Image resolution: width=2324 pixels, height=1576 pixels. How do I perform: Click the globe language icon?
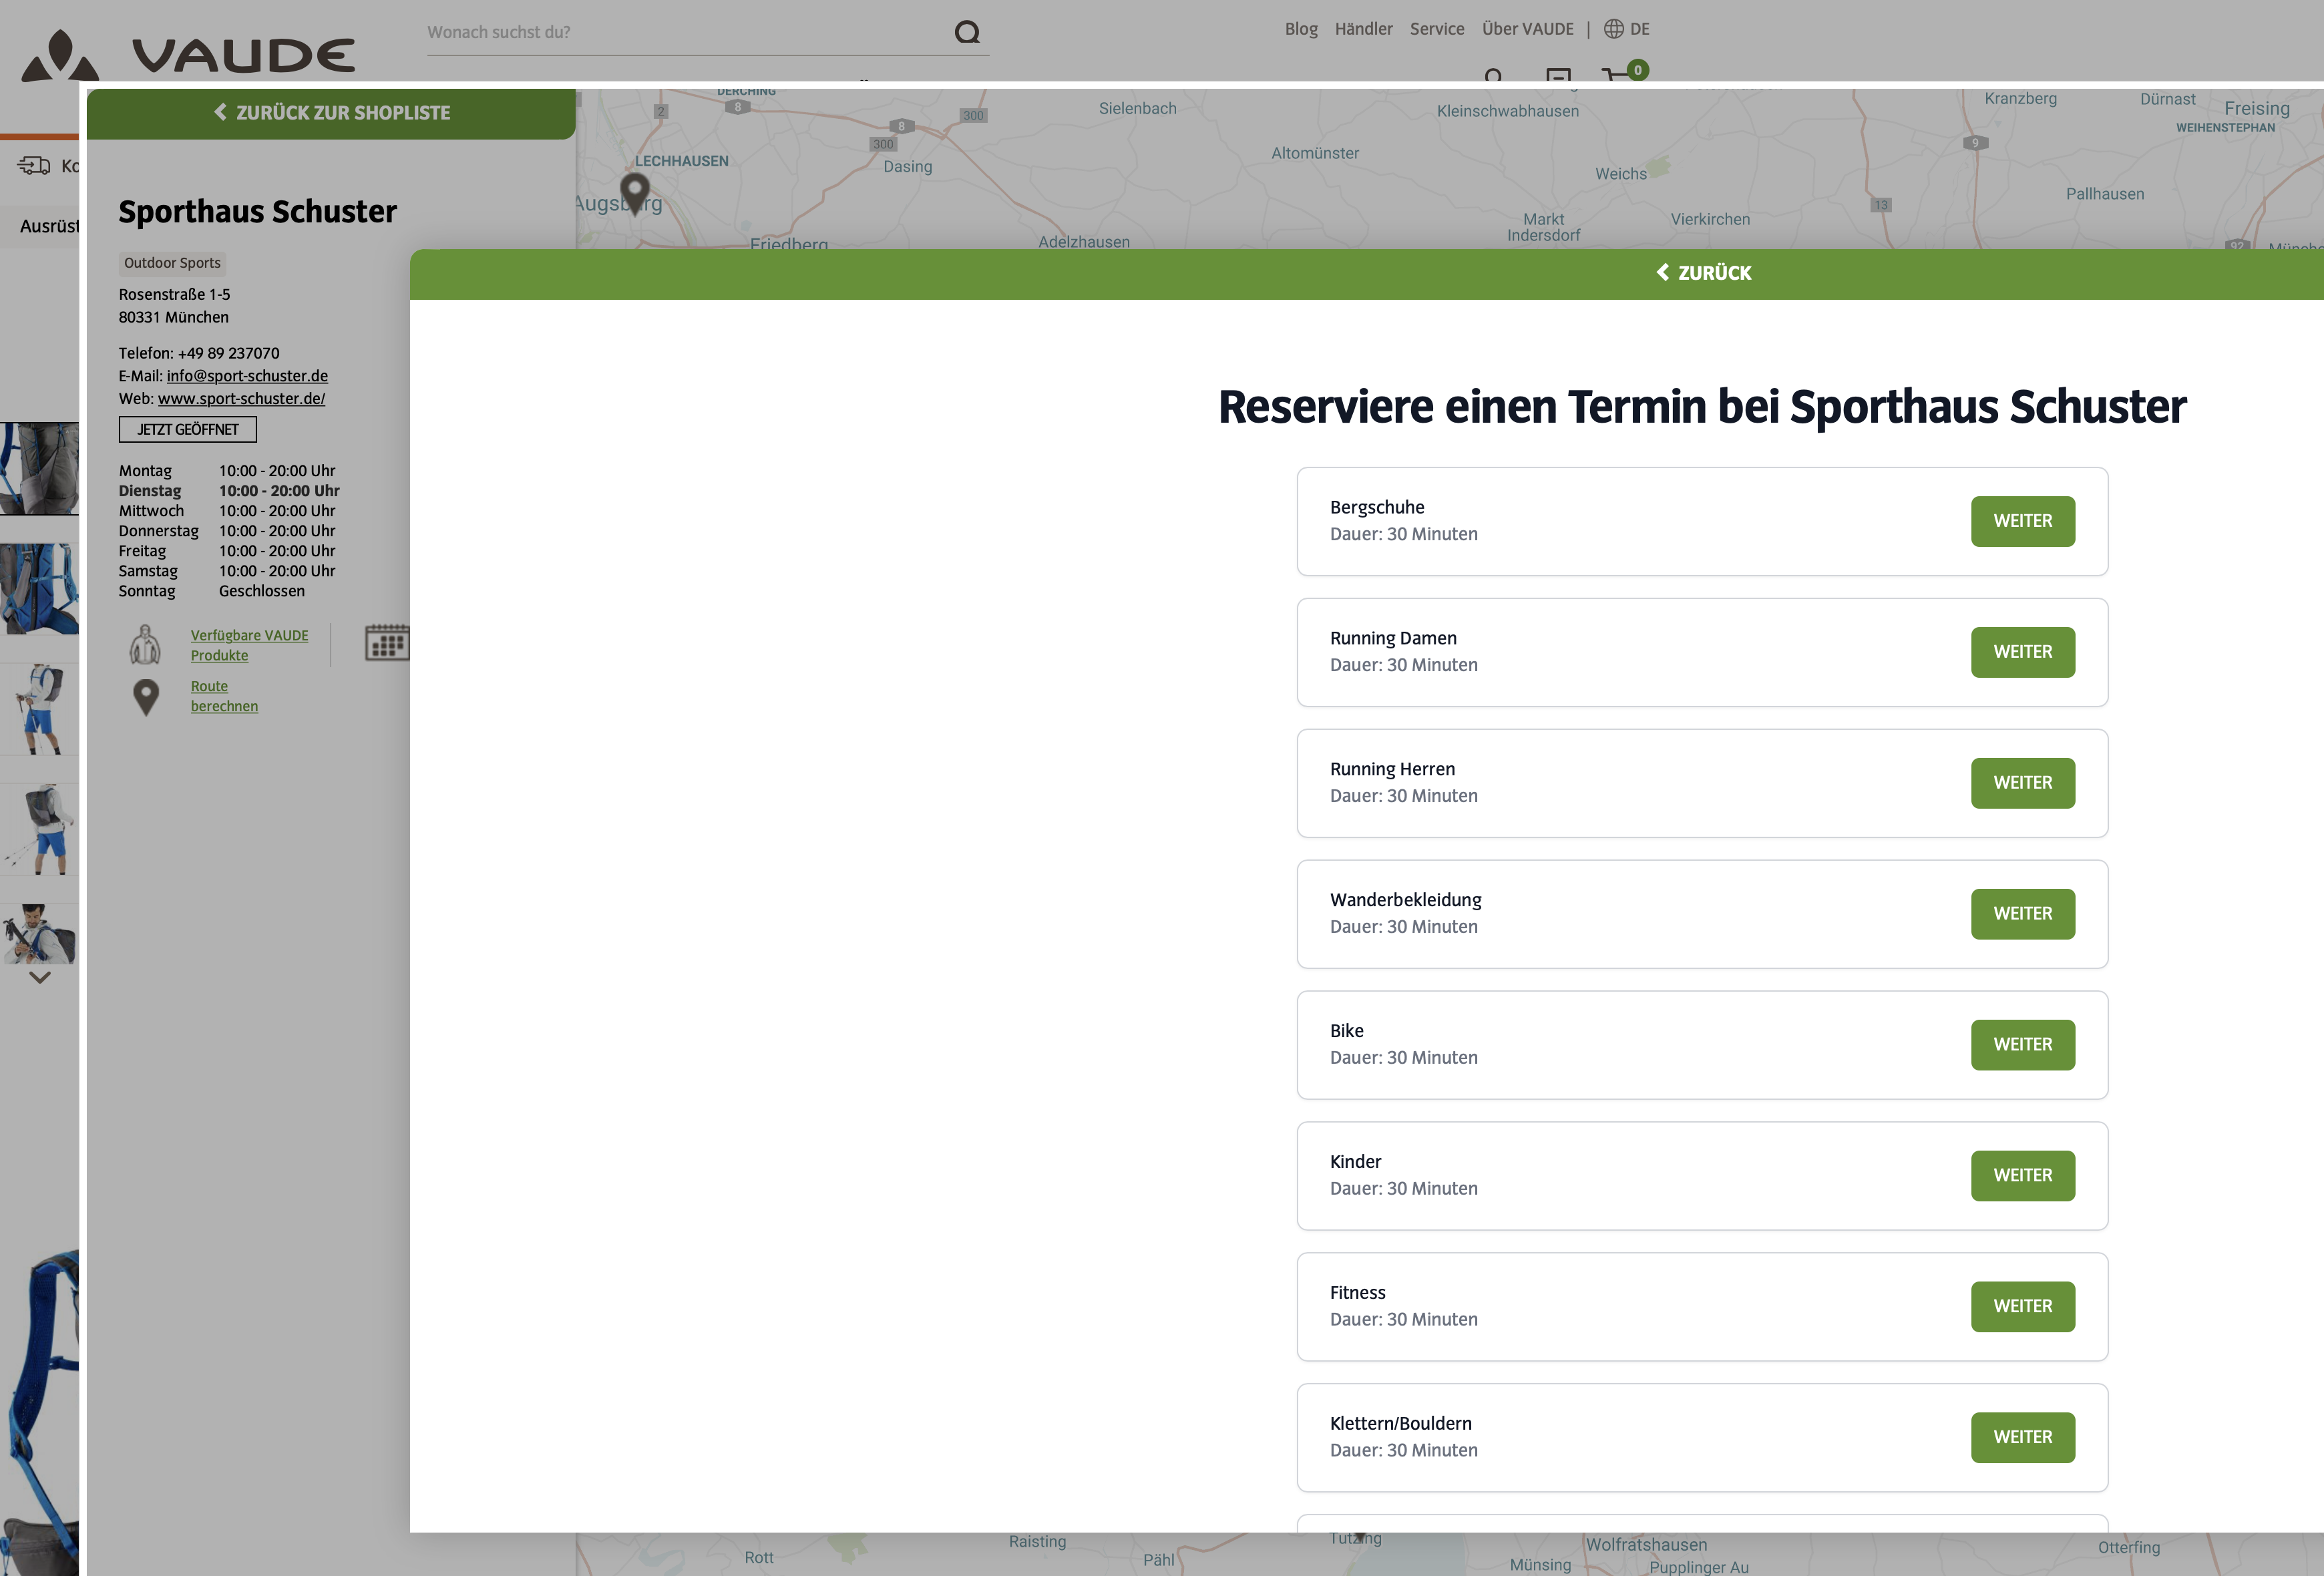[x=1613, y=29]
